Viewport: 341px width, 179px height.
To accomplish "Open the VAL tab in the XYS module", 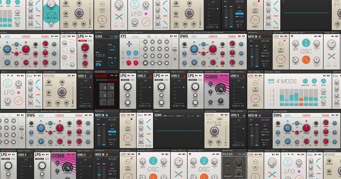I will point(149,36).
